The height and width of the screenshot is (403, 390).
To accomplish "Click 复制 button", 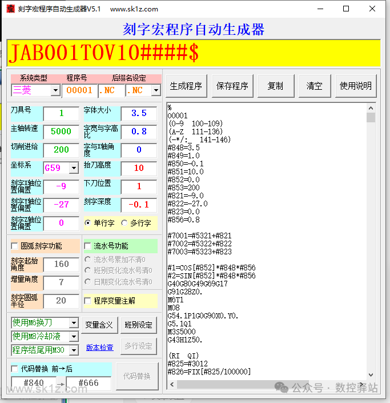I will click(276, 86).
